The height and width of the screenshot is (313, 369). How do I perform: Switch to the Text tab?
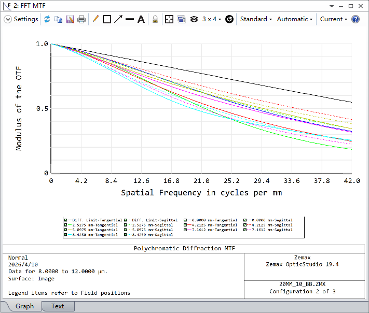coord(58,306)
